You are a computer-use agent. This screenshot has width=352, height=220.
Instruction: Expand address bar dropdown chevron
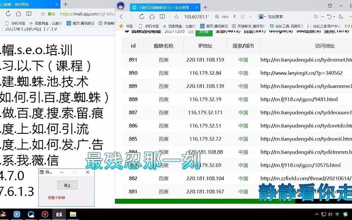click(x=250, y=17)
